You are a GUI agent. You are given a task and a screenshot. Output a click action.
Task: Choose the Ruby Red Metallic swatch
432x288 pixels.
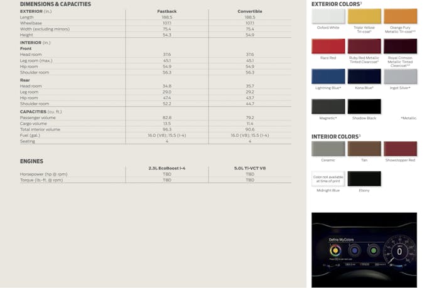(364, 46)
